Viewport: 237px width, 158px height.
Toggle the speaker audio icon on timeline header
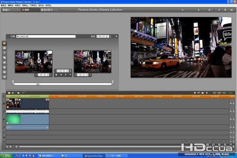click(x=13, y=93)
